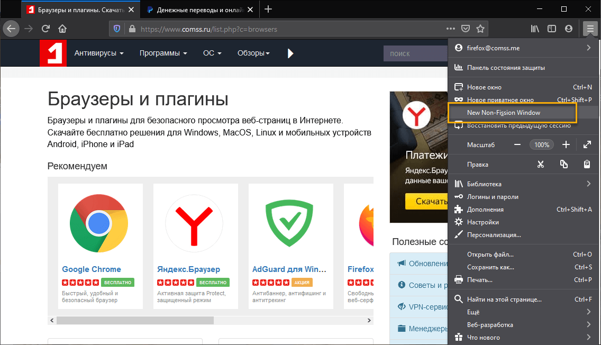The width and height of the screenshot is (601, 345).
Task: Show site security padlock info
Action: [x=132, y=29]
